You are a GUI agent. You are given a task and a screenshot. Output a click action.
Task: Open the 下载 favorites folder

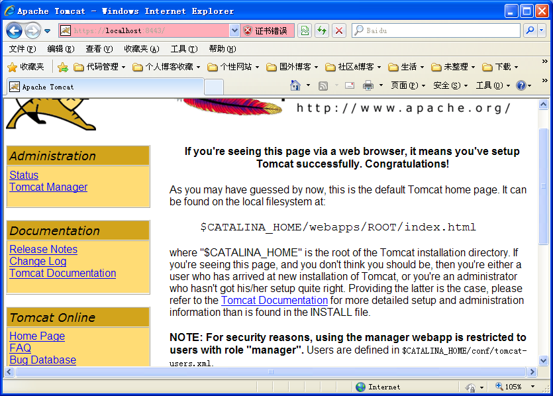click(500, 67)
